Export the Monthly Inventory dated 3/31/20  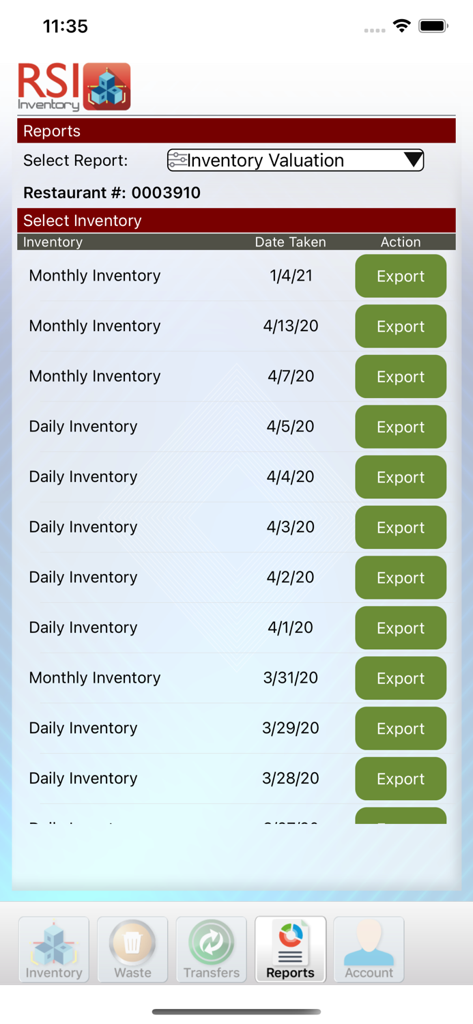[x=401, y=678]
